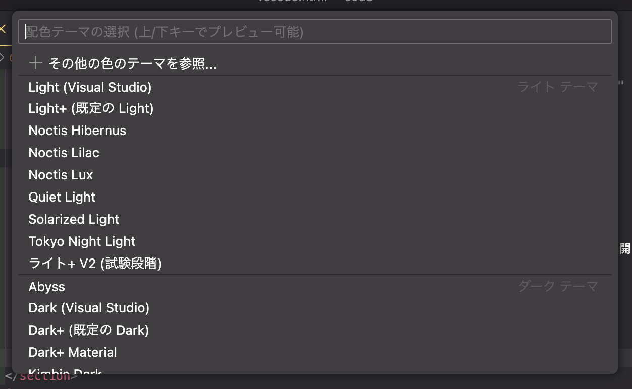632x389 pixels.
Task: Choose Dark+ (既定の Dark) theme
Action: [88, 330]
